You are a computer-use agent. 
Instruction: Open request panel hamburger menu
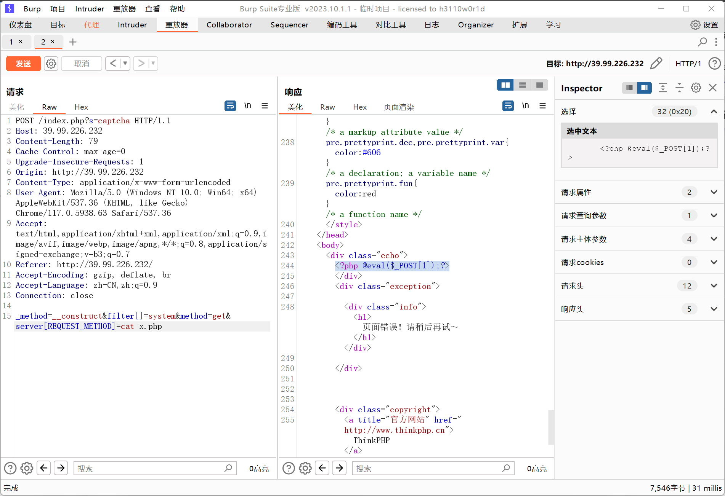[x=265, y=105]
